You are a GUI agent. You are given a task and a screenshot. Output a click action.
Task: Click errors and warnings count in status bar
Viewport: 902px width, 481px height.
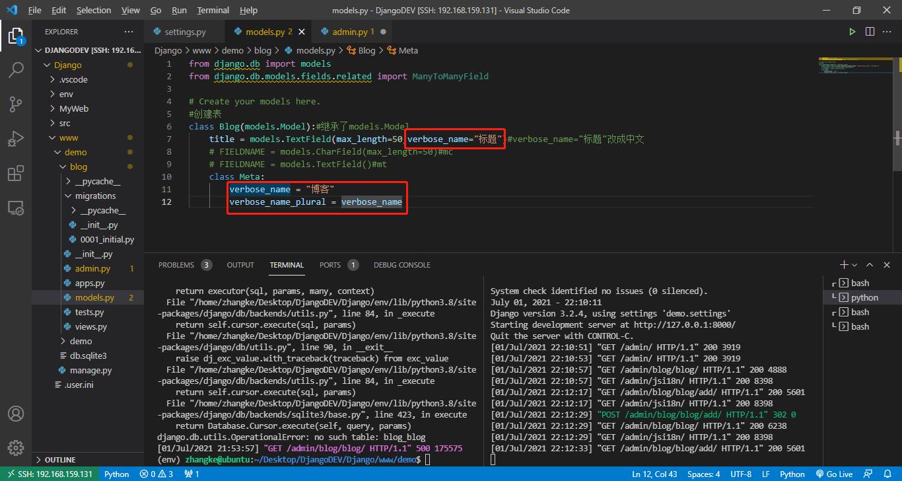pyautogui.click(x=156, y=474)
